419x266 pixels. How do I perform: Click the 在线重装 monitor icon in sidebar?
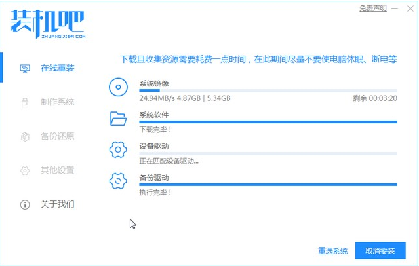pos(25,68)
